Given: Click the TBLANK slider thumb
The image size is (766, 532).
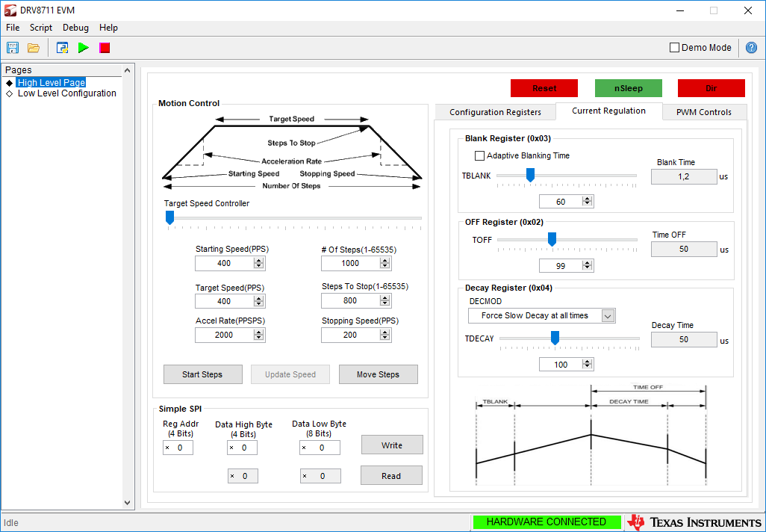Looking at the screenshot, I should point(530,175).
